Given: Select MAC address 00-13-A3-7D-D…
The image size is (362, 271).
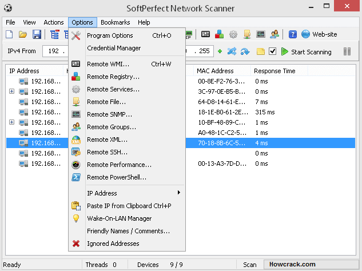Looking at the screenshot, I should [x=222, y=164].
